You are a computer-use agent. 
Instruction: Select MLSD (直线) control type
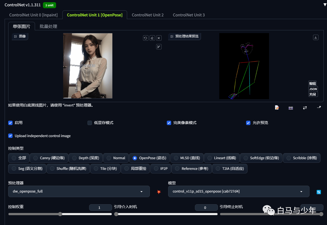click(187, 158)
